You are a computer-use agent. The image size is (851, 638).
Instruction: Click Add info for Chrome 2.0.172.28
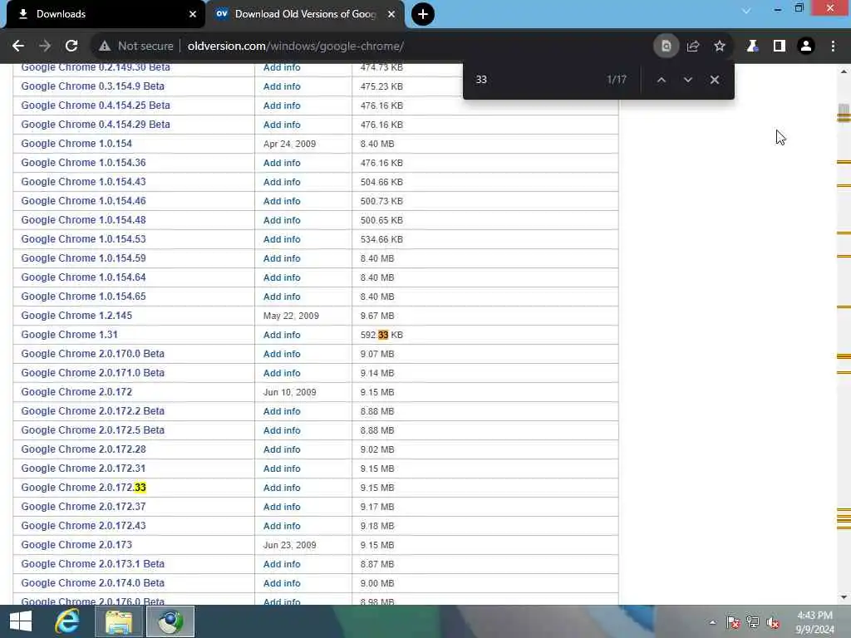(282, 449)
